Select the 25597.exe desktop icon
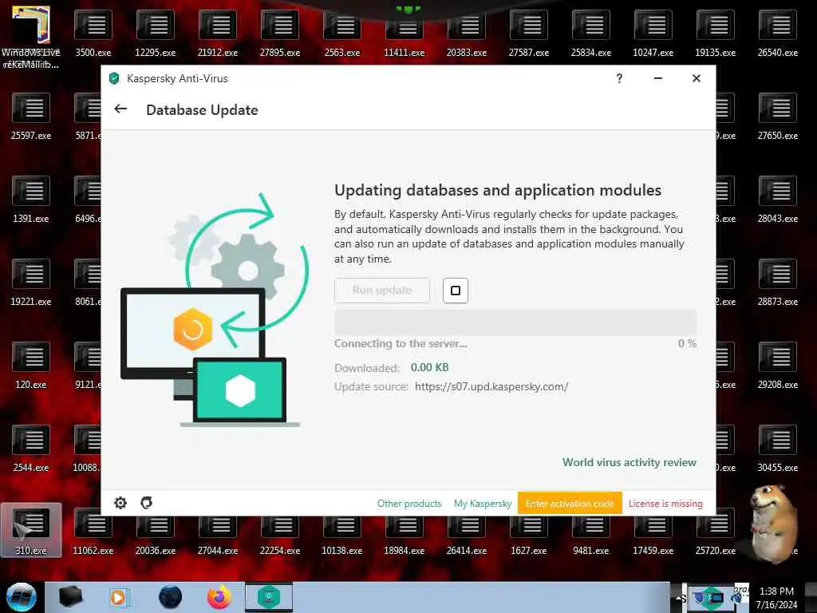The width and height of the screenshot is (817, 613). (31, 117)
